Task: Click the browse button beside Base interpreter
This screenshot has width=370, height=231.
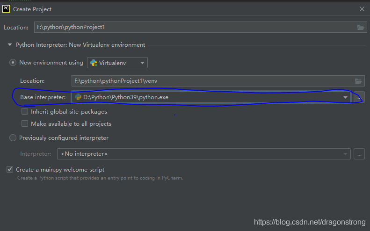Action: 359,97
